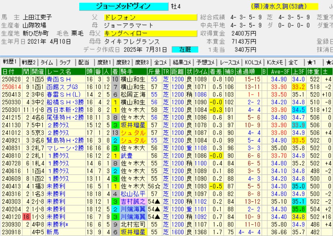
Task: Click the 上3F column header
Action: coord(297,71)
